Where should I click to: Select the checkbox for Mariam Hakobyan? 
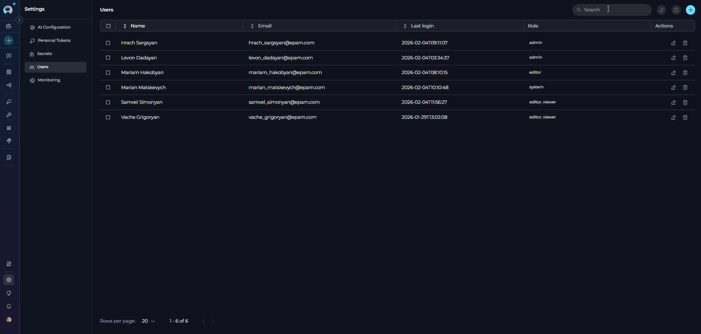108,73
